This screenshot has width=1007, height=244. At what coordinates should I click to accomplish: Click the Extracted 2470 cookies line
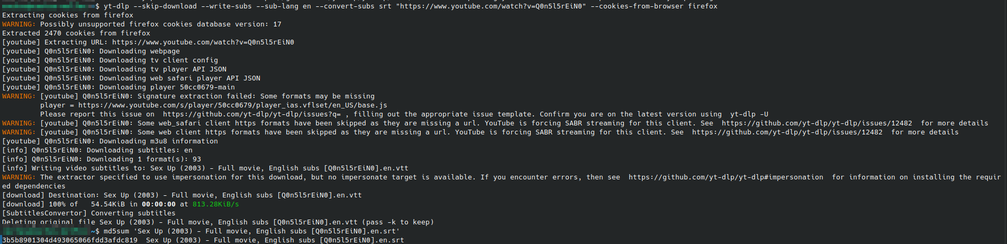(76, 33)
